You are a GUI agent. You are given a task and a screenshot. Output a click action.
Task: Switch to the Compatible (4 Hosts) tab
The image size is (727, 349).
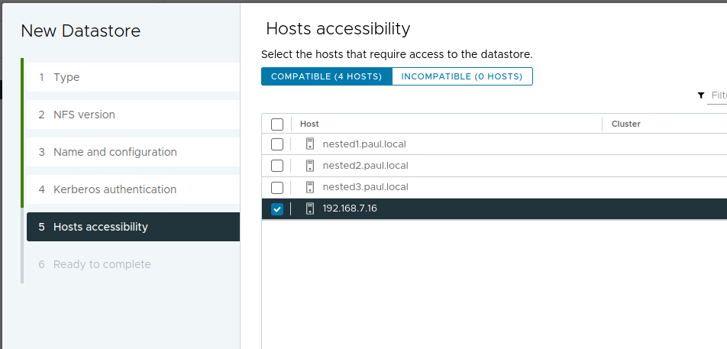[x=326, y=76]
